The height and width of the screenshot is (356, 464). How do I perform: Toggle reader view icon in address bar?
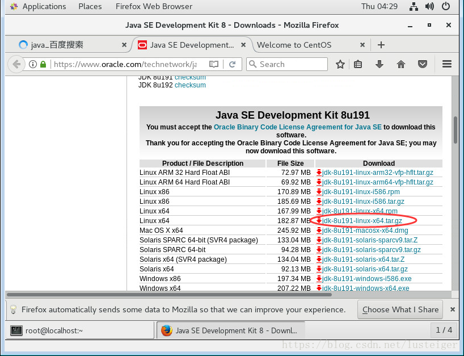(x=213, y=64)
